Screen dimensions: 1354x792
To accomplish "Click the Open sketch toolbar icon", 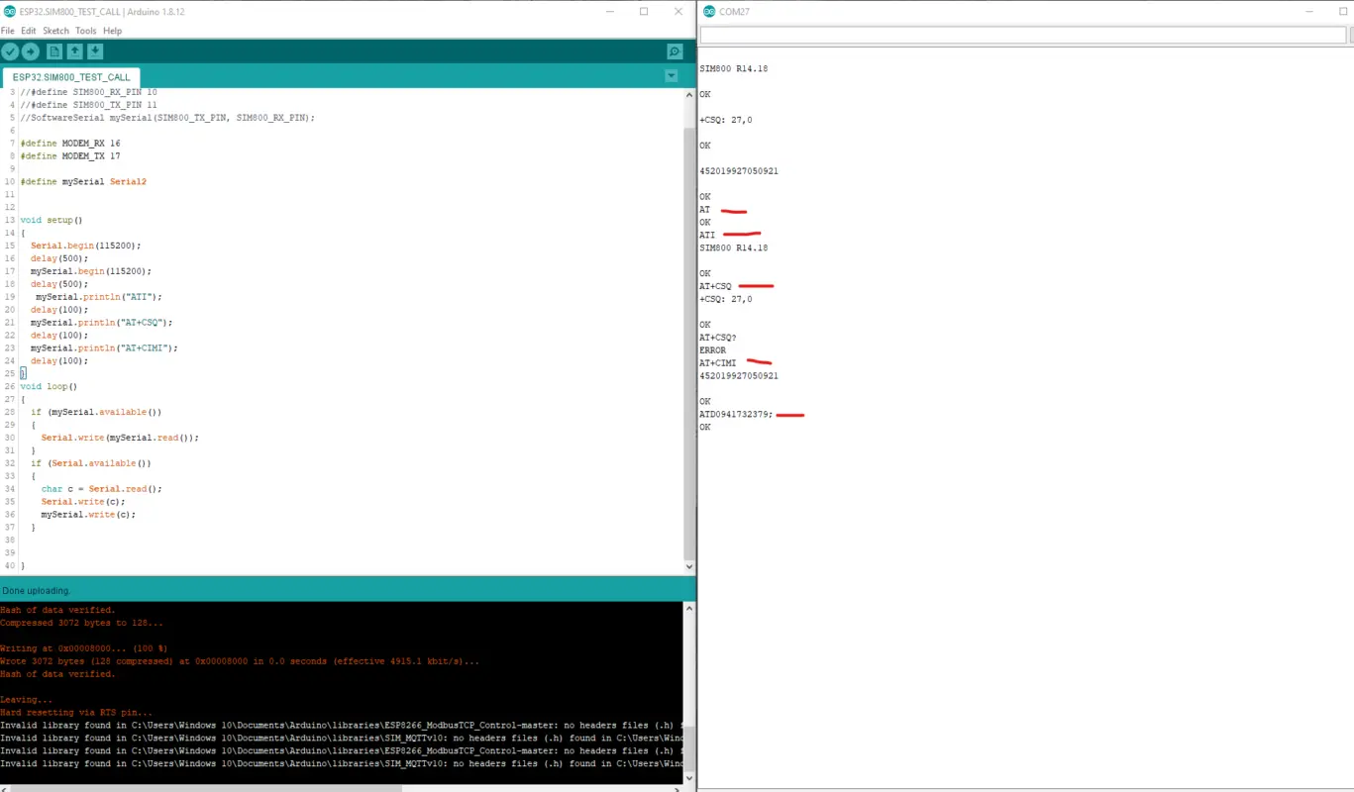I will pos(74,51).
